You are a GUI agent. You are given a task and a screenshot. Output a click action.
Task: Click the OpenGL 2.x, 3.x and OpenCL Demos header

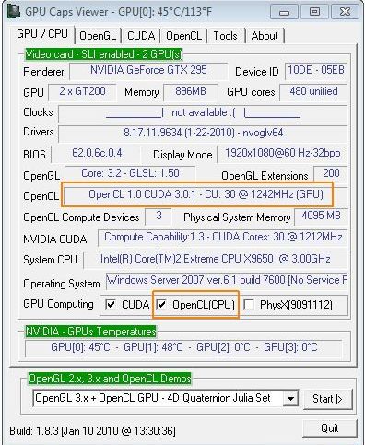(110, 379)
